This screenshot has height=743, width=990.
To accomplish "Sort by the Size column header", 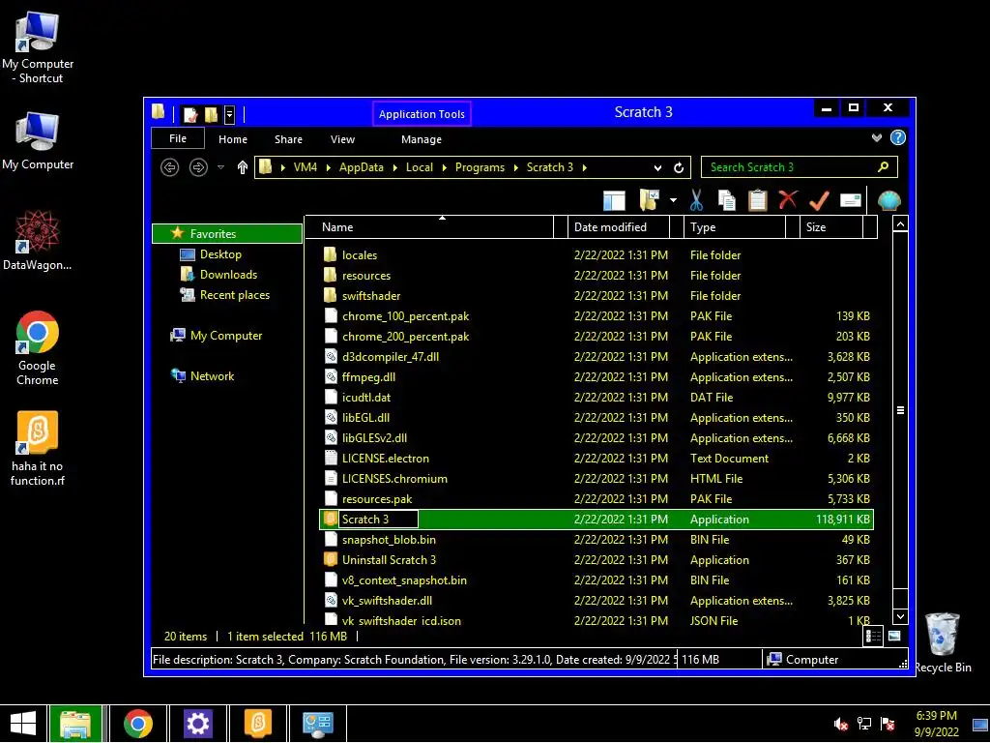I will point(831,226).
